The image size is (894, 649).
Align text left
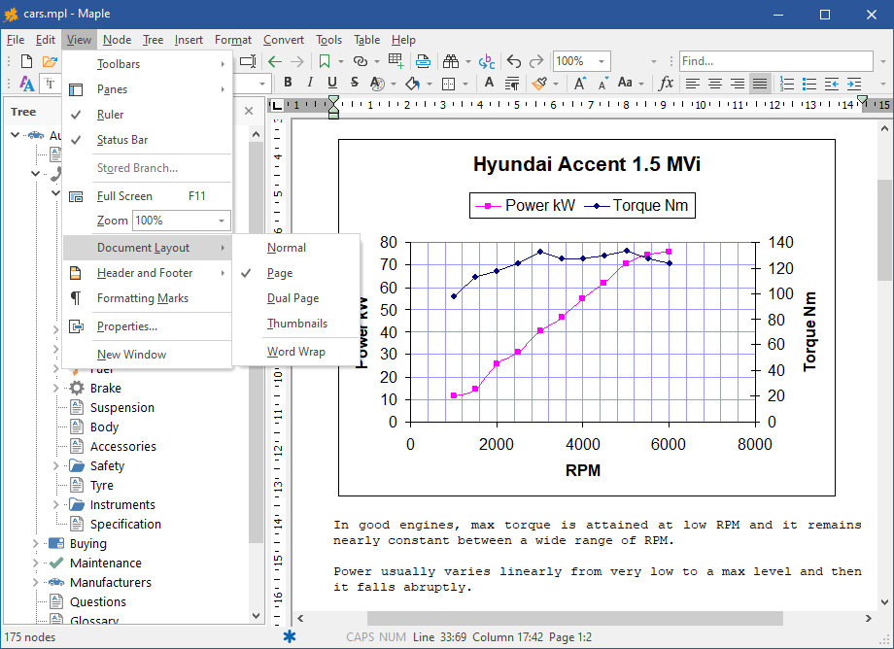[x=692, y=84]
